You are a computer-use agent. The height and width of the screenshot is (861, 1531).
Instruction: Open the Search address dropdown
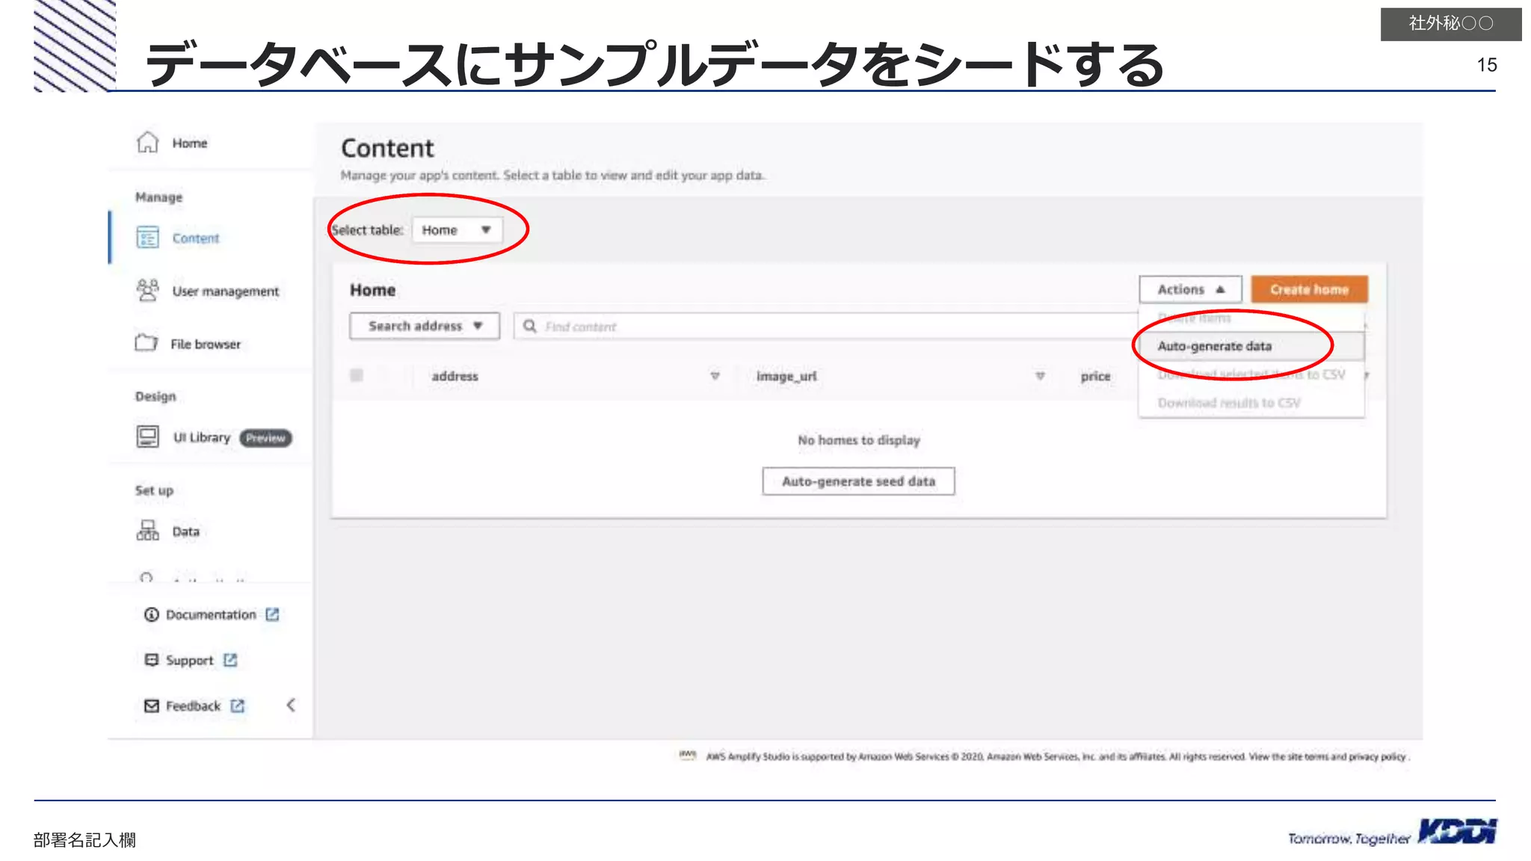pos(424,326)
